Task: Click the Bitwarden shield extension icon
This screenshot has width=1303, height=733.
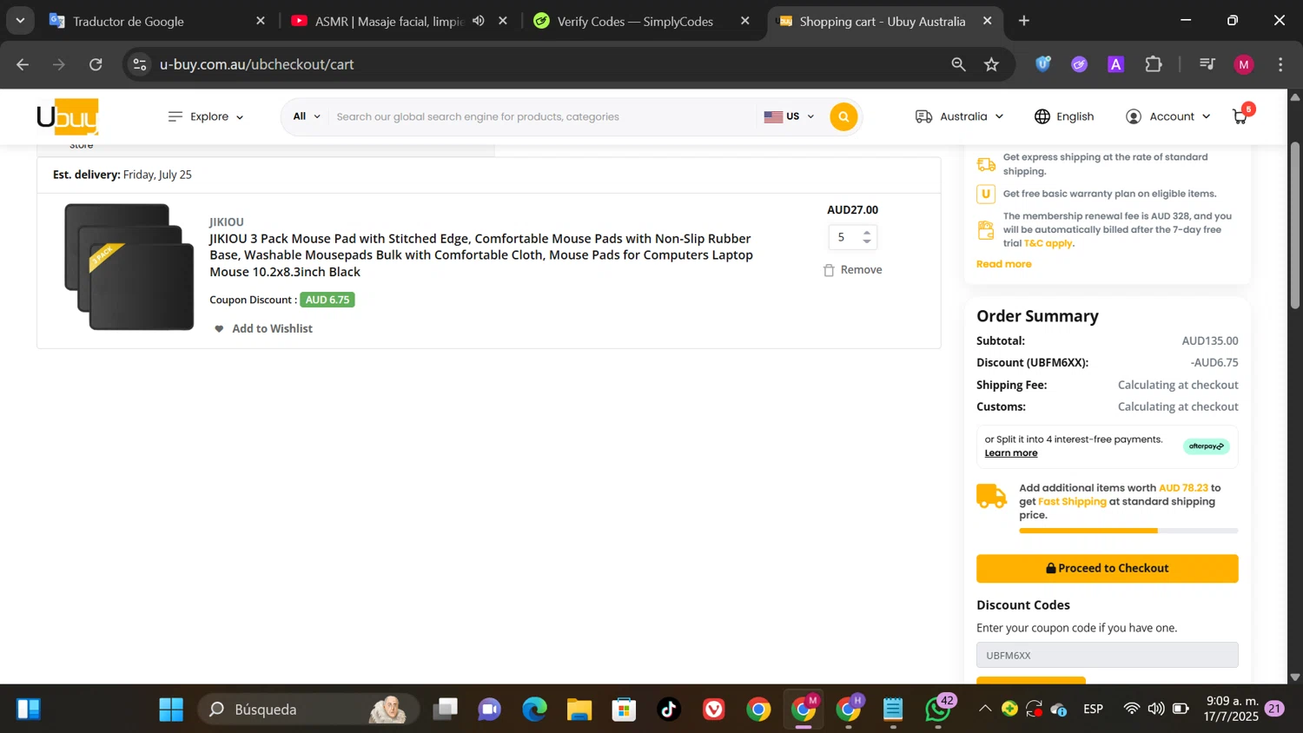Action: (x=1043, y=64)
